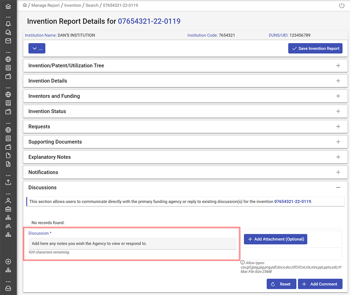This screenshot has height=295, width=350.
Task: Click the Add Attachment (Optional) button
Action: tap(275, 239)
